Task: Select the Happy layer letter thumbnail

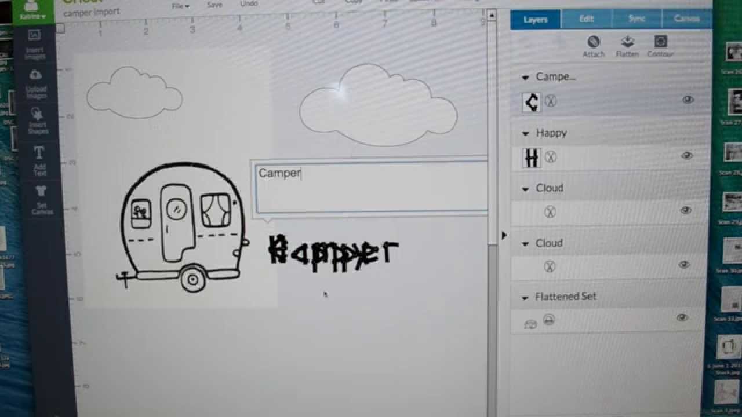Action: (531, 158)
